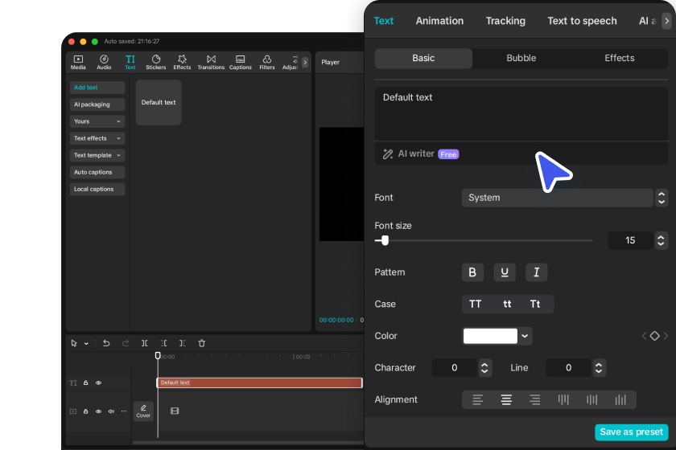Switch to the Tracking tab
Viewport: 676px width, 450px height.
pos(505,21)
